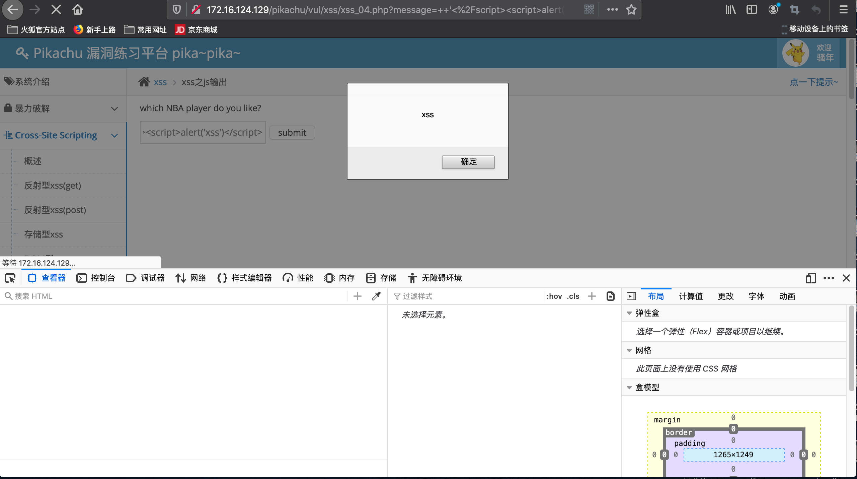Stop page loading with the X button
Viewport: 857px width, 479px height.
(x=56, y=10)
